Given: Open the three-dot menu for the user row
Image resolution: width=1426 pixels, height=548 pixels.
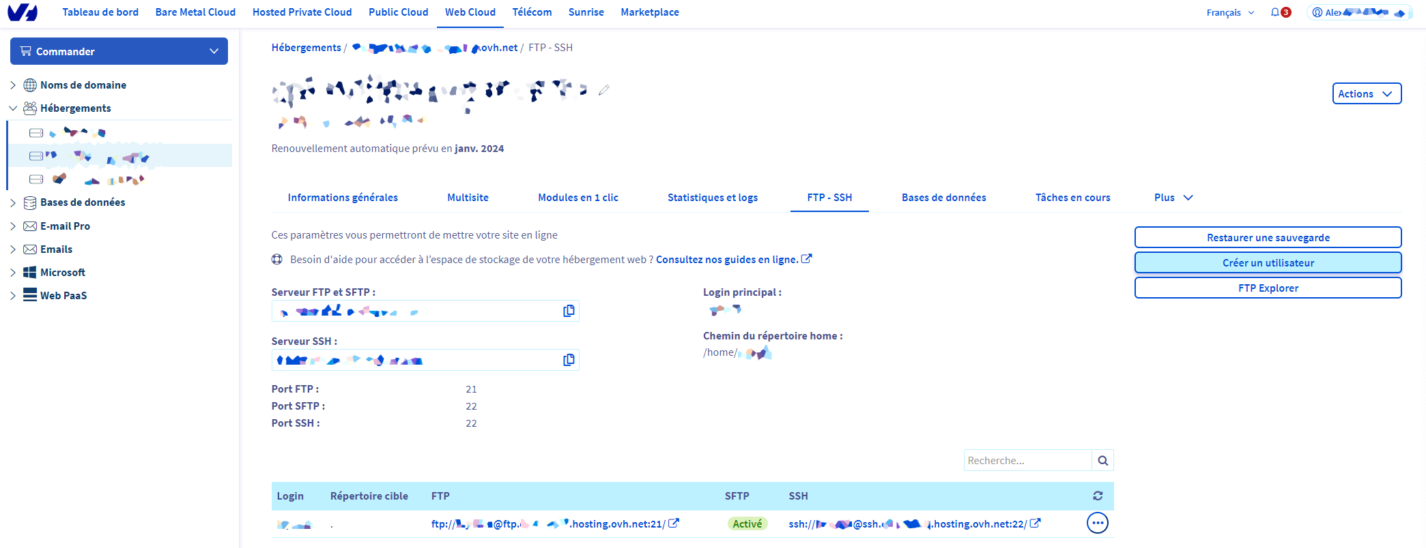Looking at the screenshot, I should tap(1097, 523).
